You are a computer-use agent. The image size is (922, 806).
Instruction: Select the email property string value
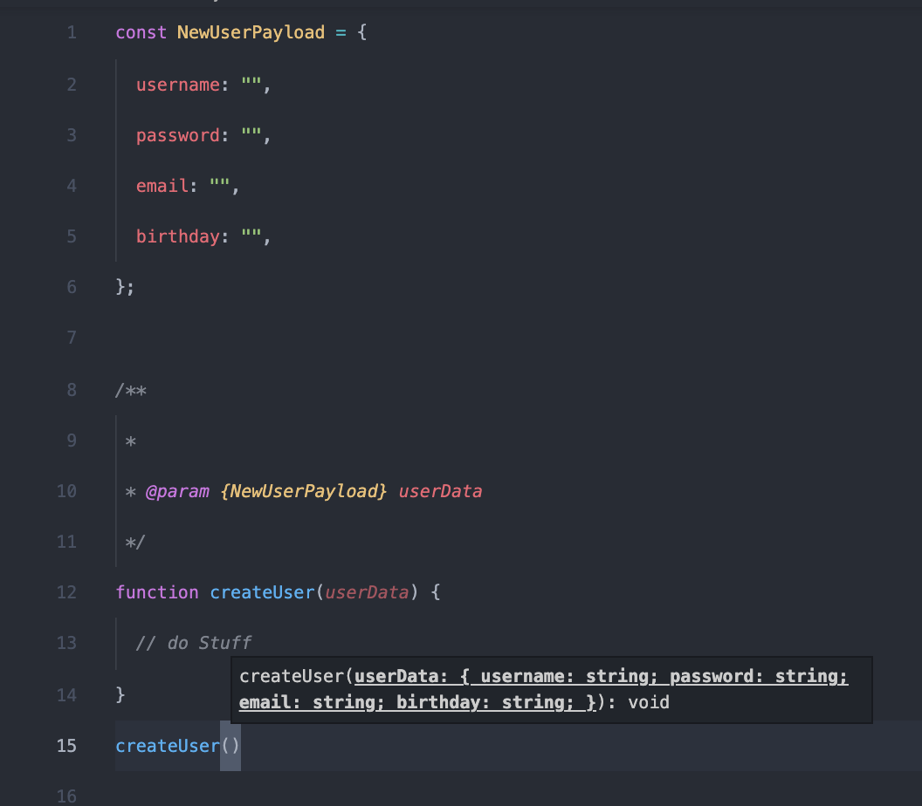pos(220,185)
